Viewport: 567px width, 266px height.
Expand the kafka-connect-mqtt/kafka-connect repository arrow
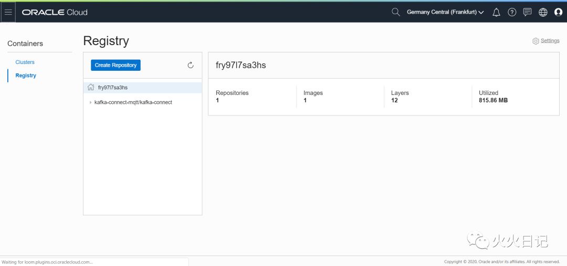(x=90, y=103)
